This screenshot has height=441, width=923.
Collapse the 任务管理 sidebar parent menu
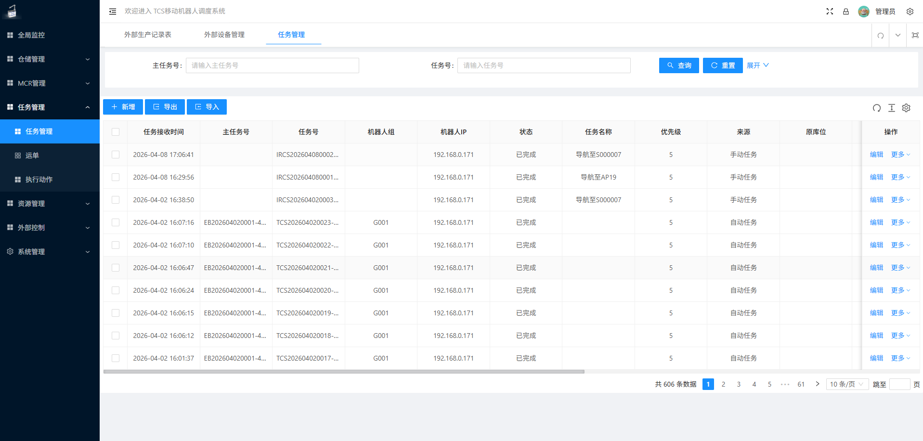tap(50, 107)
